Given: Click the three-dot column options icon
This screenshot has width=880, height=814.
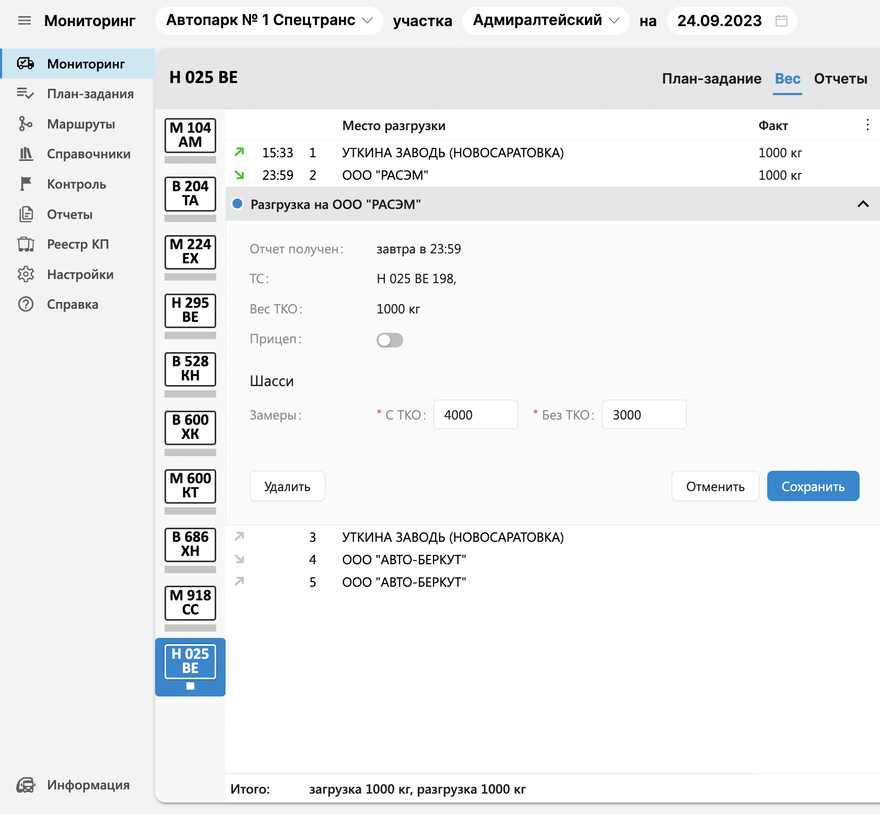Looking at the screenshot, I should click(867, 125).
